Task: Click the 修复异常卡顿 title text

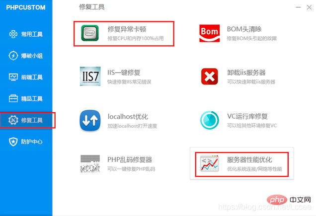Action: pos(127,29)
